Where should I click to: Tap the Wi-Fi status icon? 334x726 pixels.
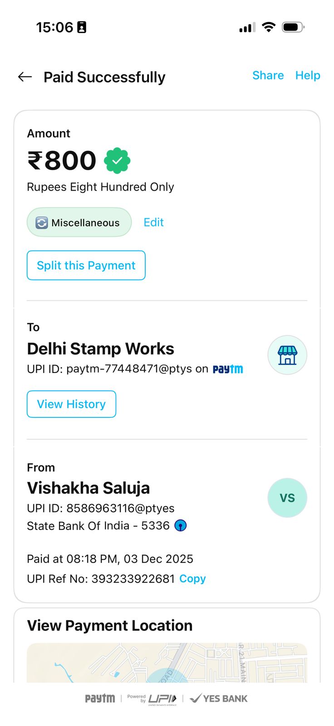[269, 27]
